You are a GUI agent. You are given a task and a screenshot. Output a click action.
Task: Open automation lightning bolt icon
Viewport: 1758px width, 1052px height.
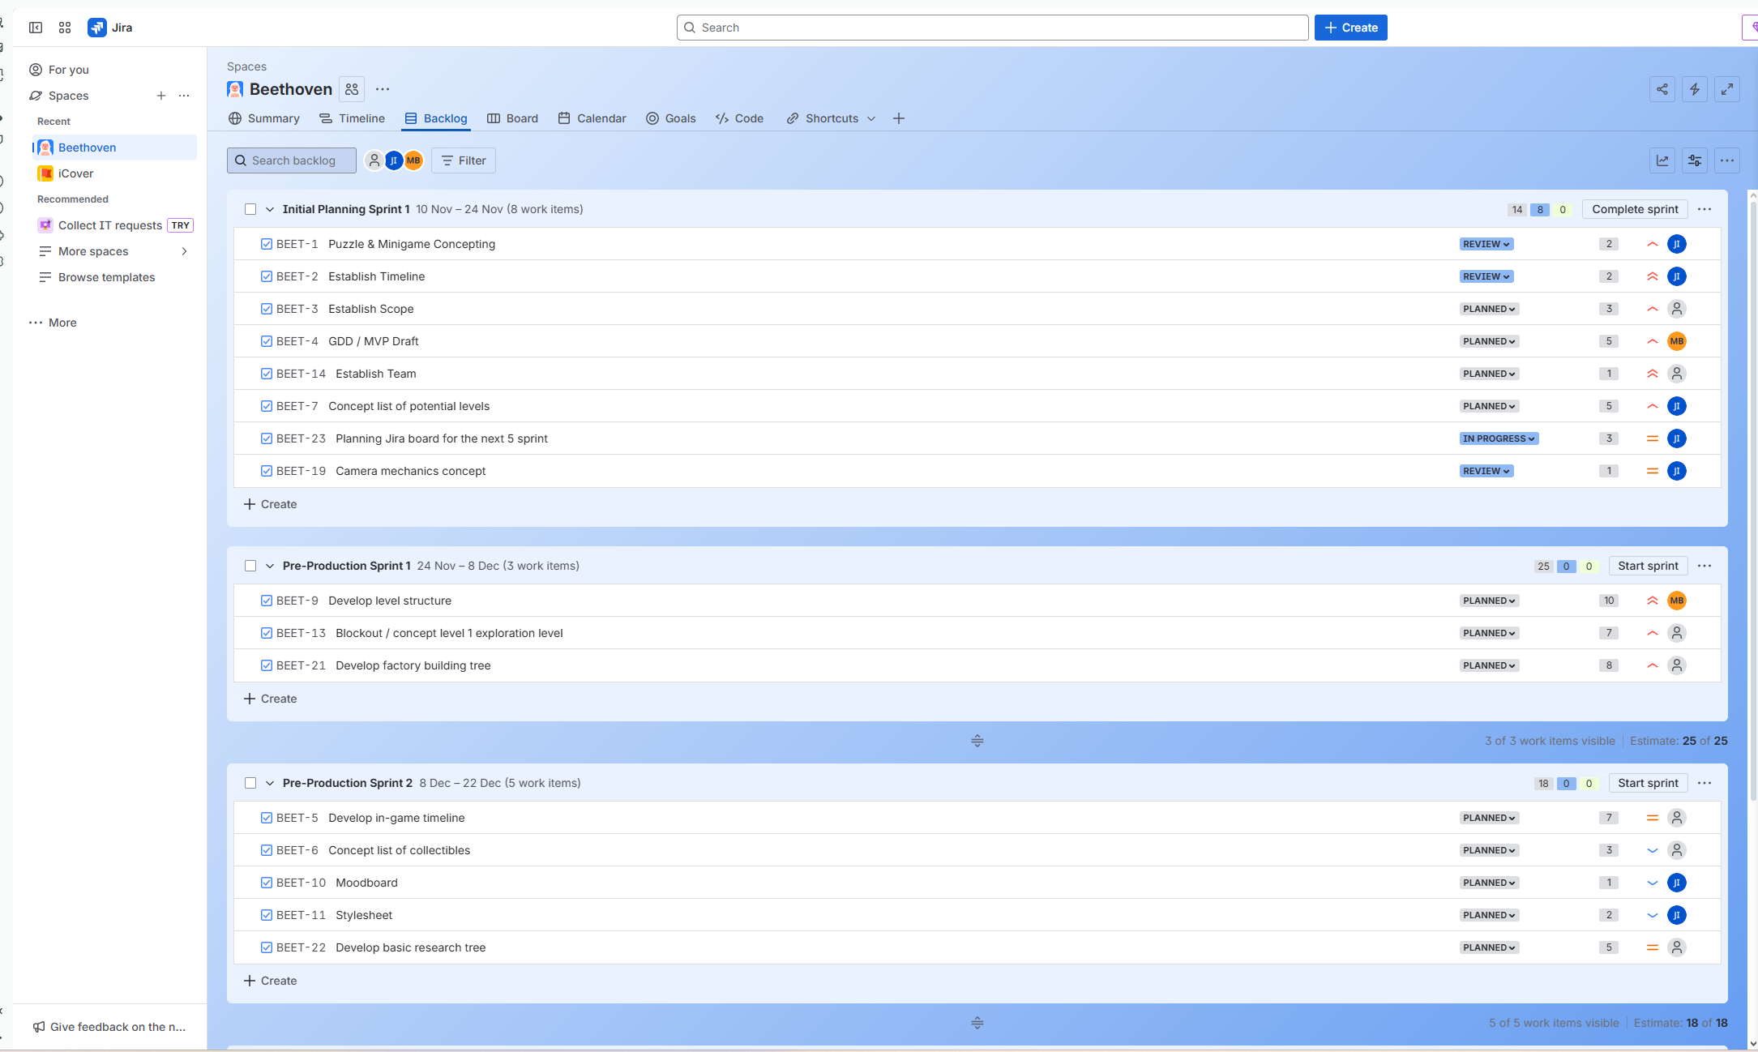1695,89
